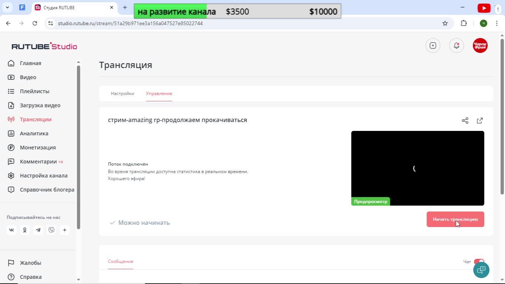The width and height of the screenshot is (505, 284).
Task: Click the sidebar scroll up arrow
Action: click(x=78, y=62)
